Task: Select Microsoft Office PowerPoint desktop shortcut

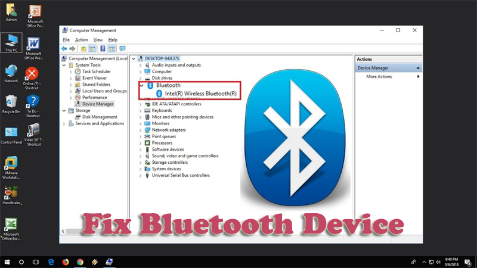Action: click(35, 16)
